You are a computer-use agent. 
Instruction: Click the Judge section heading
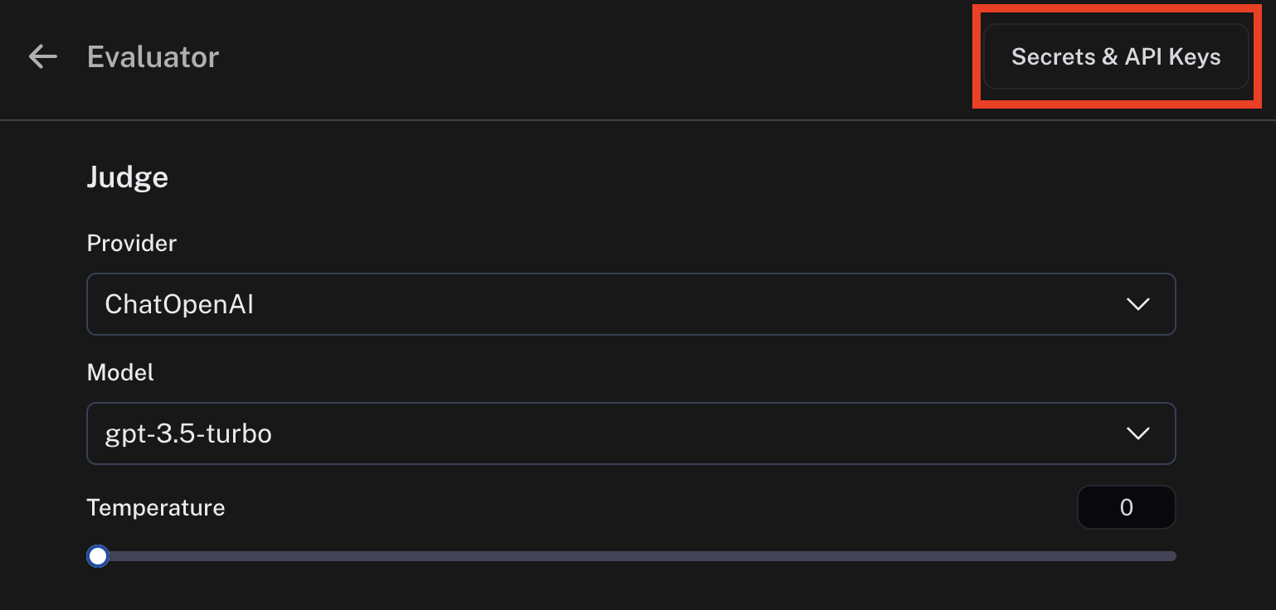point(127,177)
